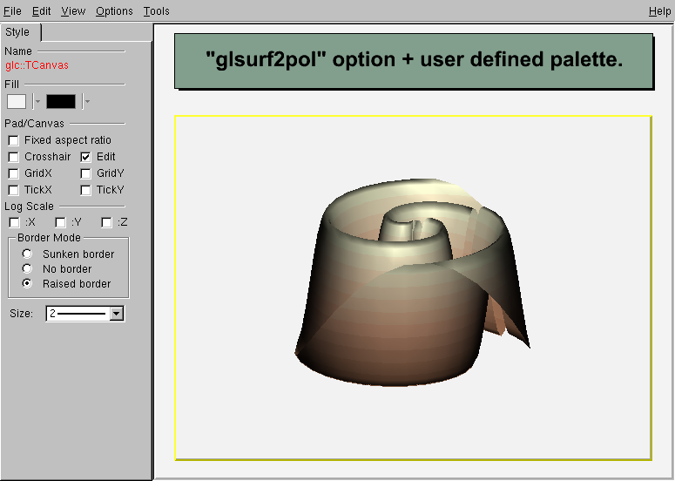Enable the TickY checkbox
The height and width of the screenshot is (481, 675).
point(86,190)
